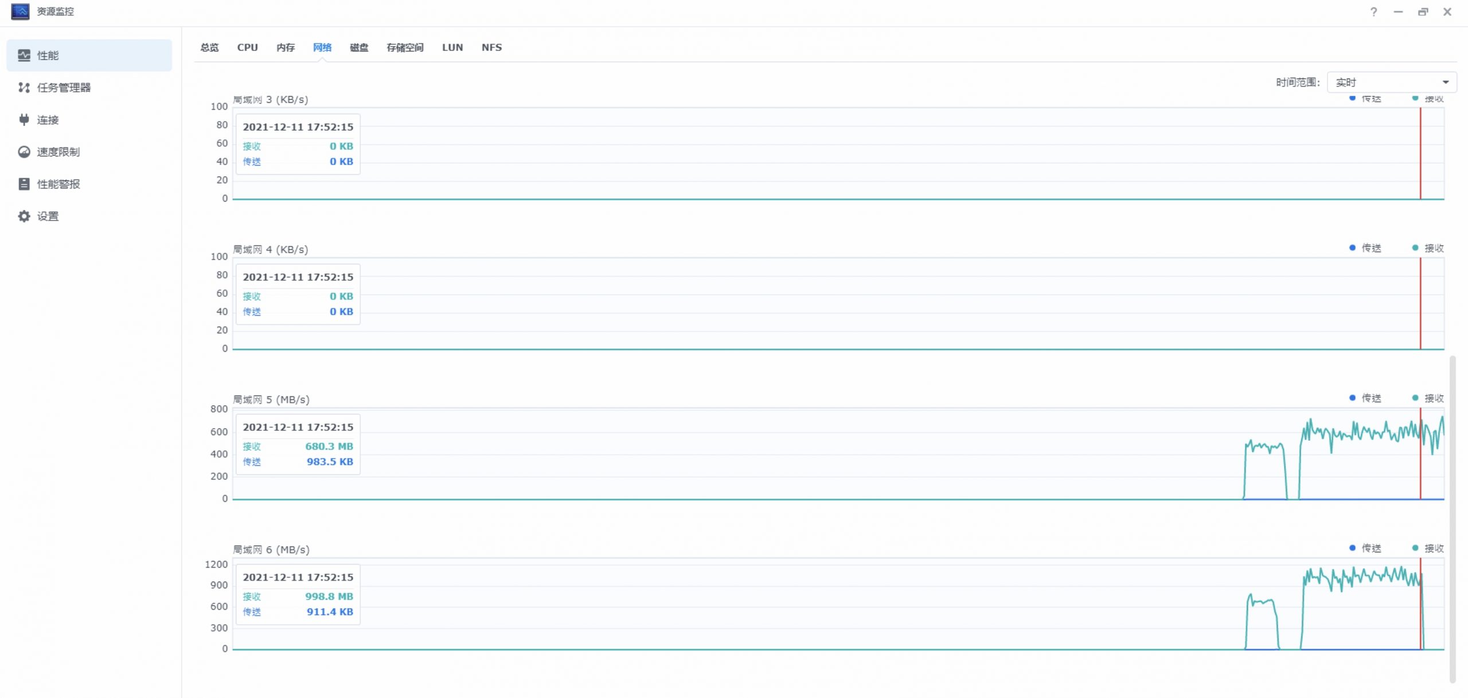The image size is (1468, 698).
Task: Click the vertical scrollbar of the charts panel
Action: pos(1453,519)
